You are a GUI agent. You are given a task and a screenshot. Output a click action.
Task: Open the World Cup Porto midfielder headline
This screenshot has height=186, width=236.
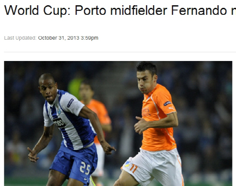point(120,10)
